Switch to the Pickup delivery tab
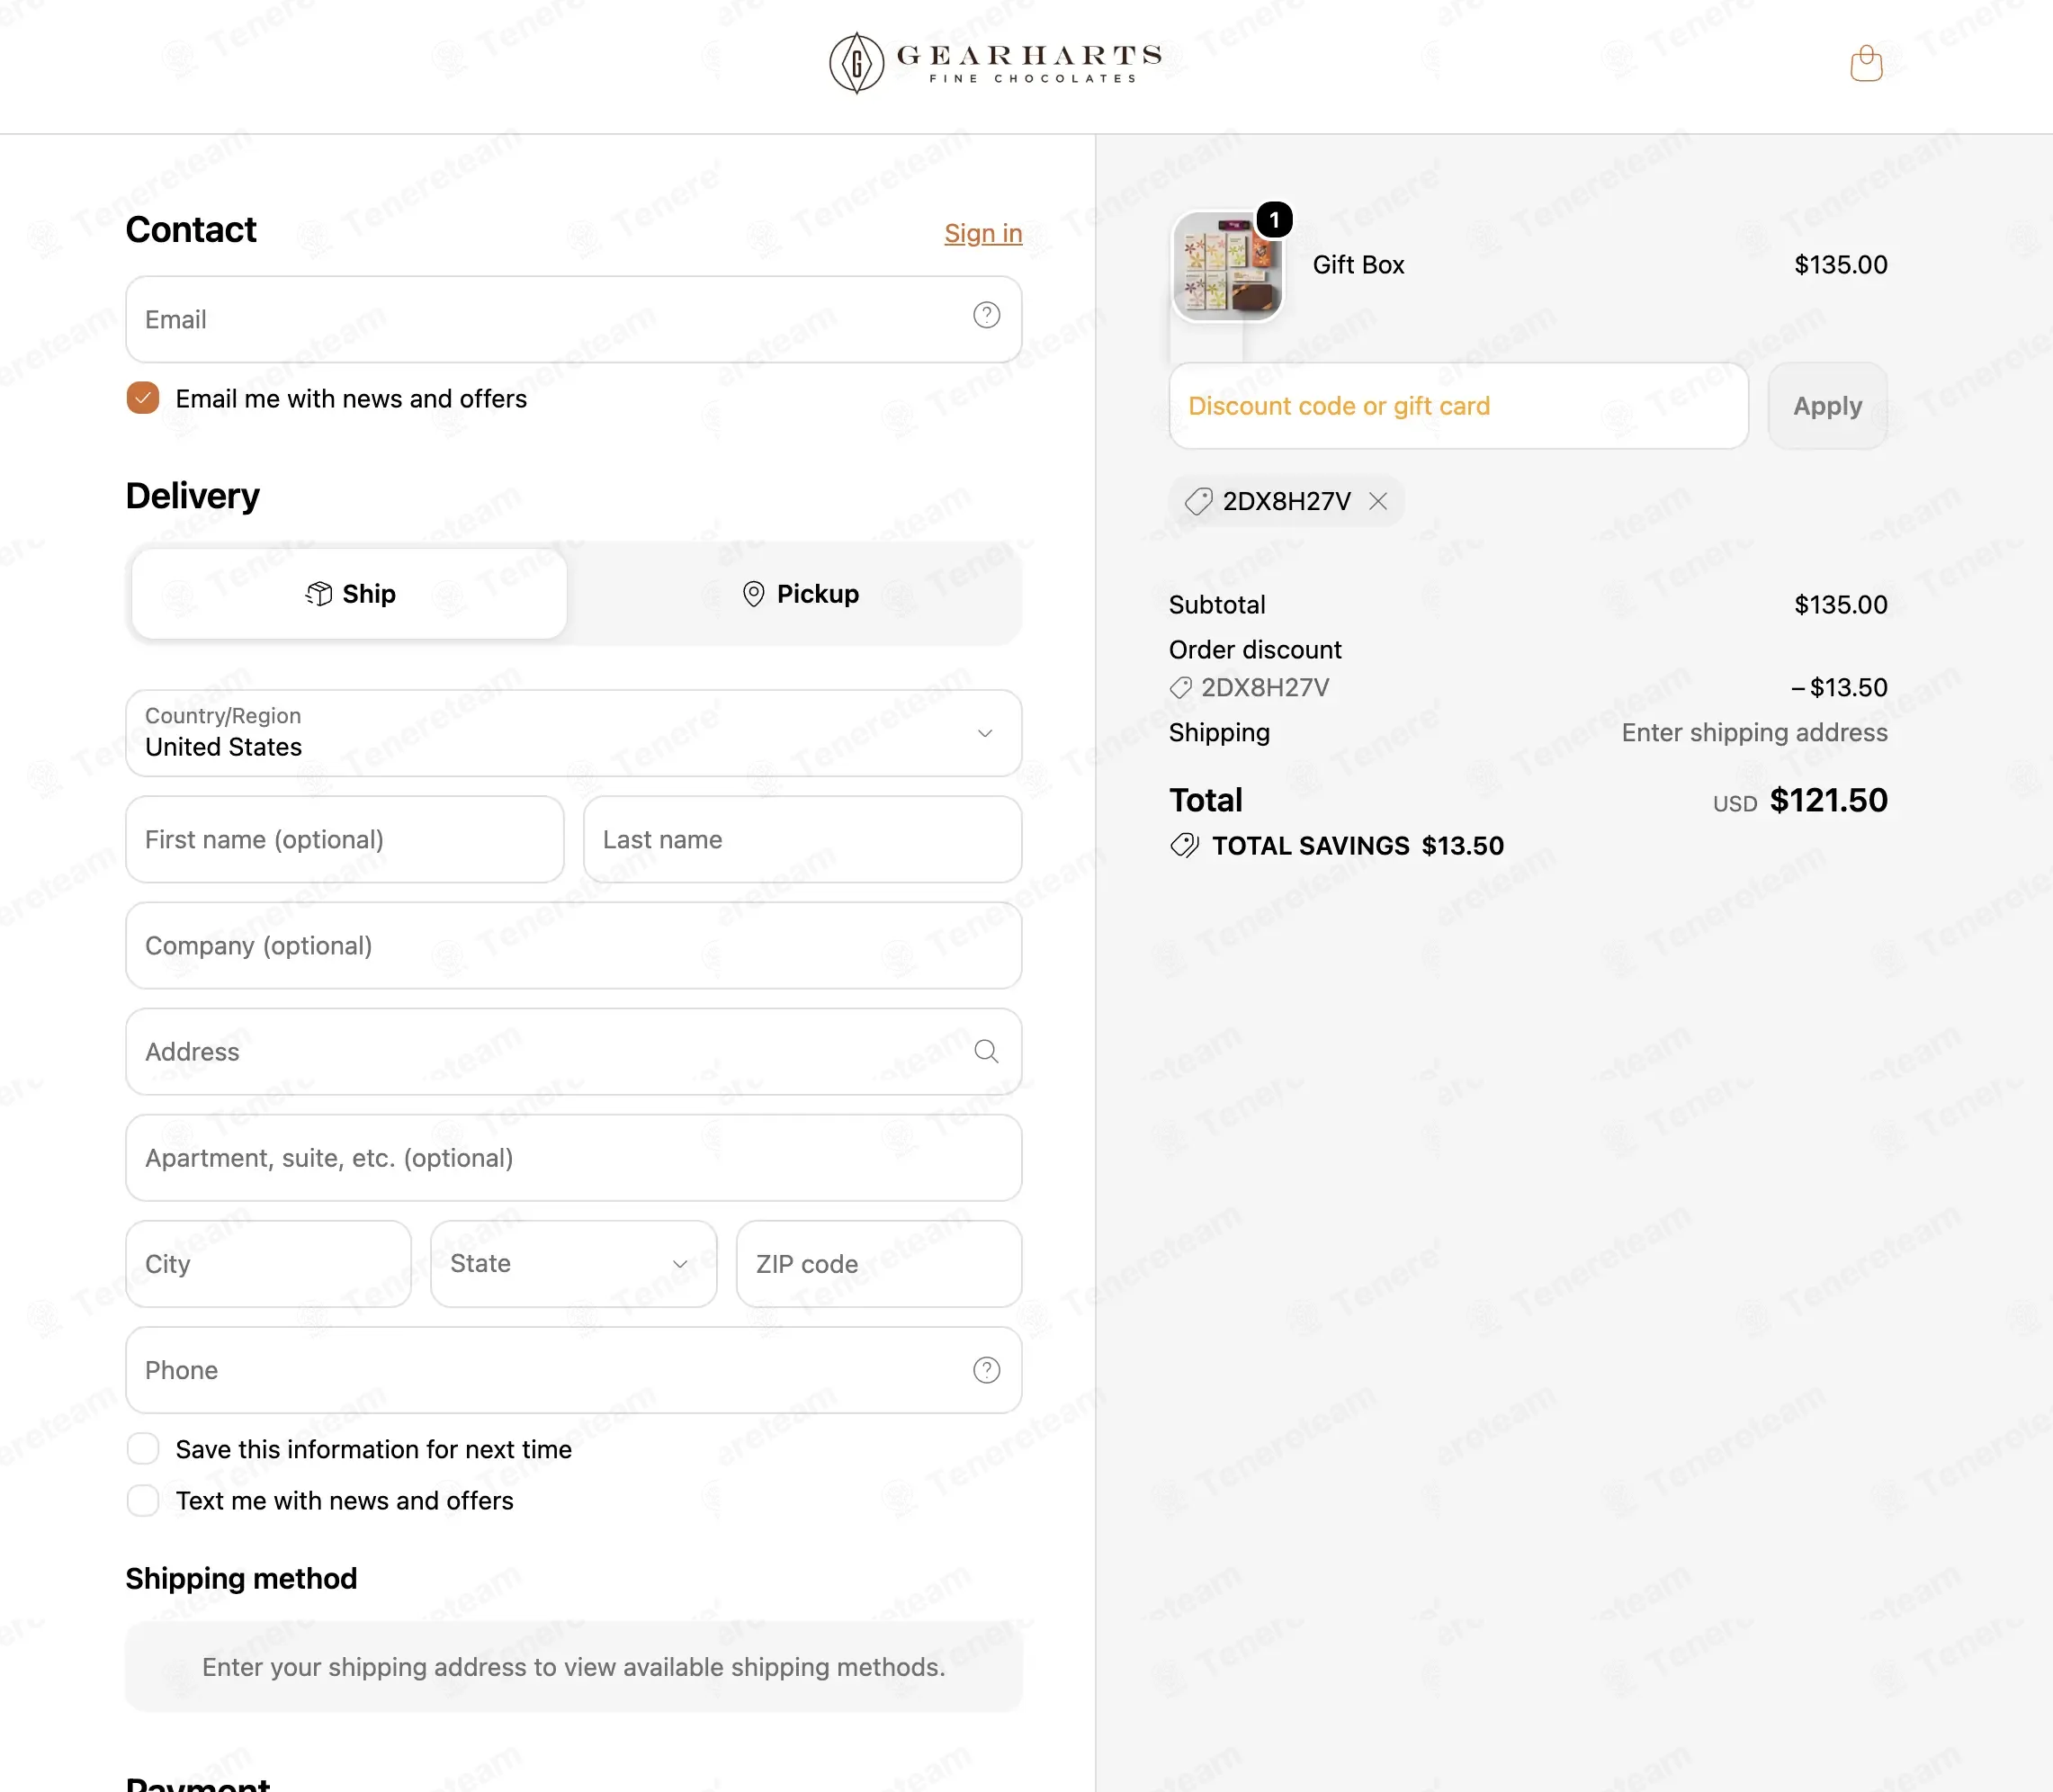Screen dimensions: 2053x1792 800,594
